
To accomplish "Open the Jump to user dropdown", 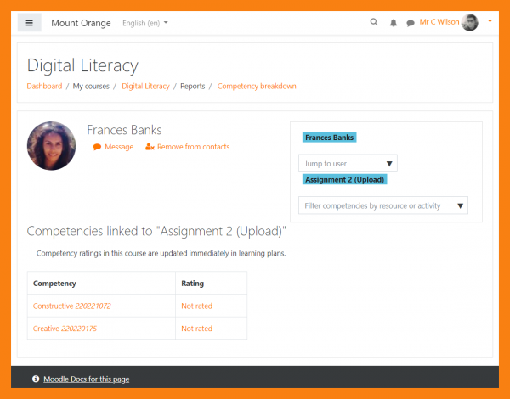I will [x=348, y=164].
